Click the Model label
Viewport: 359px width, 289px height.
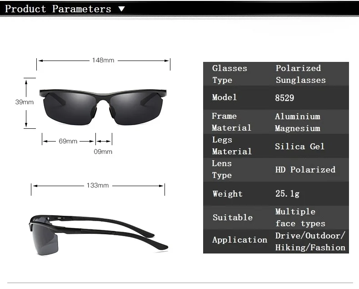tap(224, 97)
